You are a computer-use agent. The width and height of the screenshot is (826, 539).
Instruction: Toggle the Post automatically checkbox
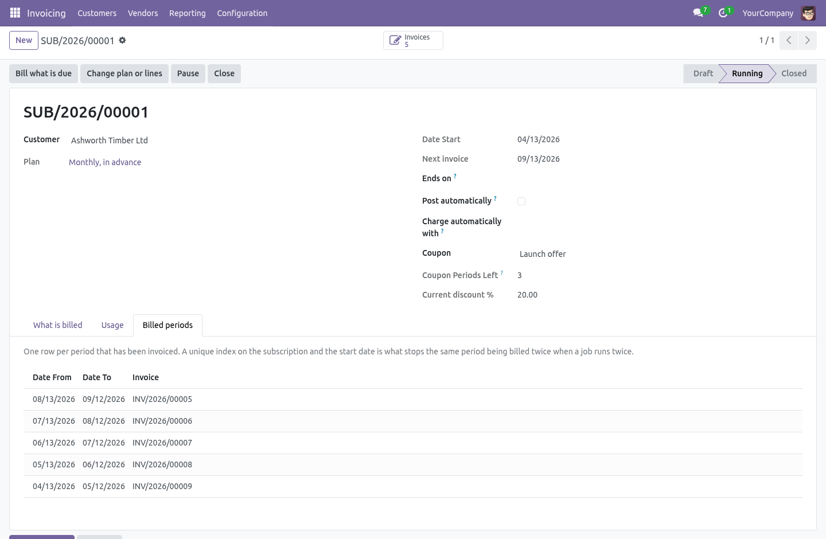coord(521,201)
